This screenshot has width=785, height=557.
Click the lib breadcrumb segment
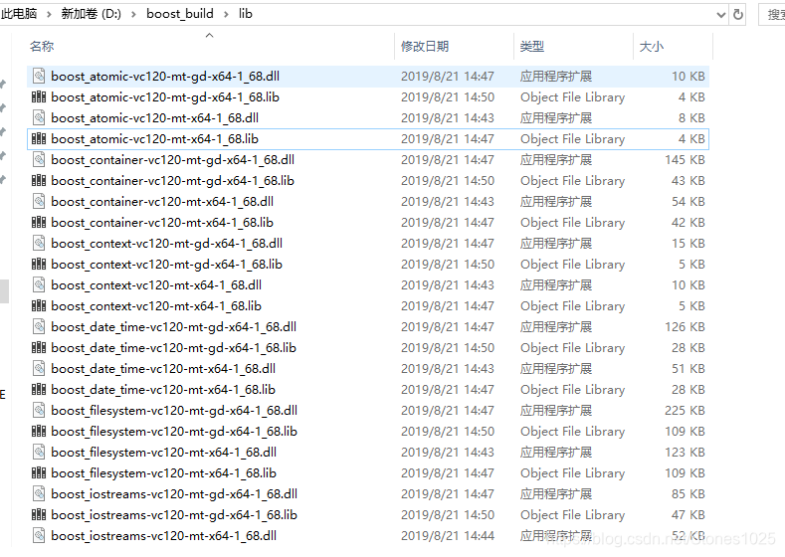pos(246,14)
